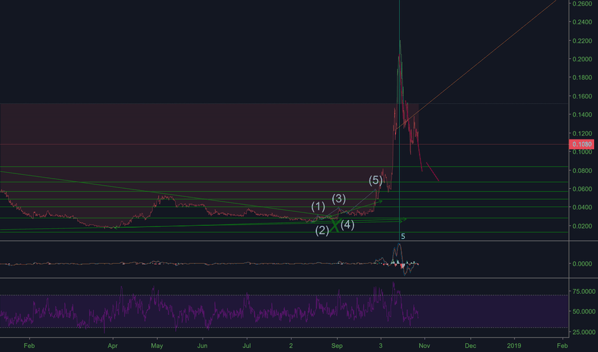Click the 0.2000 price axis label
Viewport: 598px width, 352px height.
coord(582,59)
